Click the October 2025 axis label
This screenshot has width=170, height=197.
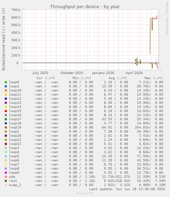point(72,73)
